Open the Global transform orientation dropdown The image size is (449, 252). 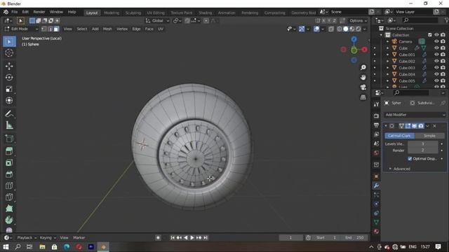(157, 20)
